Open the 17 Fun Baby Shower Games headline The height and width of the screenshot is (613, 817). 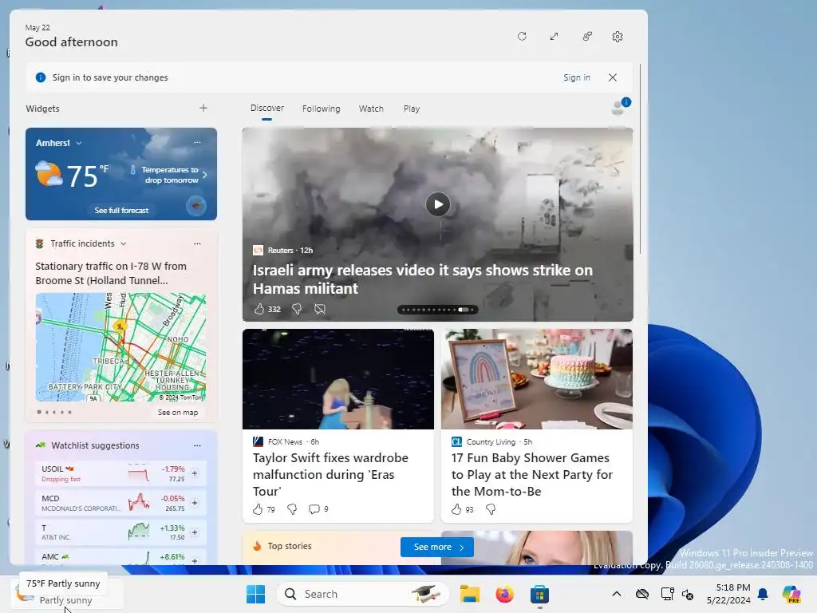click(x=532, y=474)
